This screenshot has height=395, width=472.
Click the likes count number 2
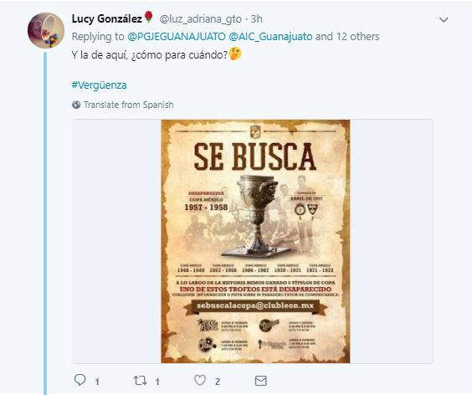(x=218, y=382)
